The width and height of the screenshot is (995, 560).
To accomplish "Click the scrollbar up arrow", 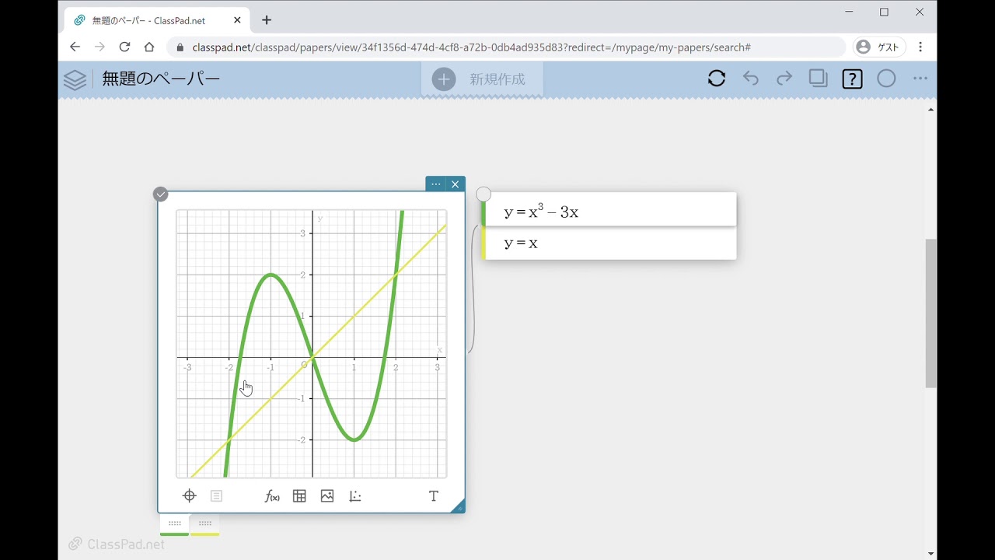I will click(930, 110).
